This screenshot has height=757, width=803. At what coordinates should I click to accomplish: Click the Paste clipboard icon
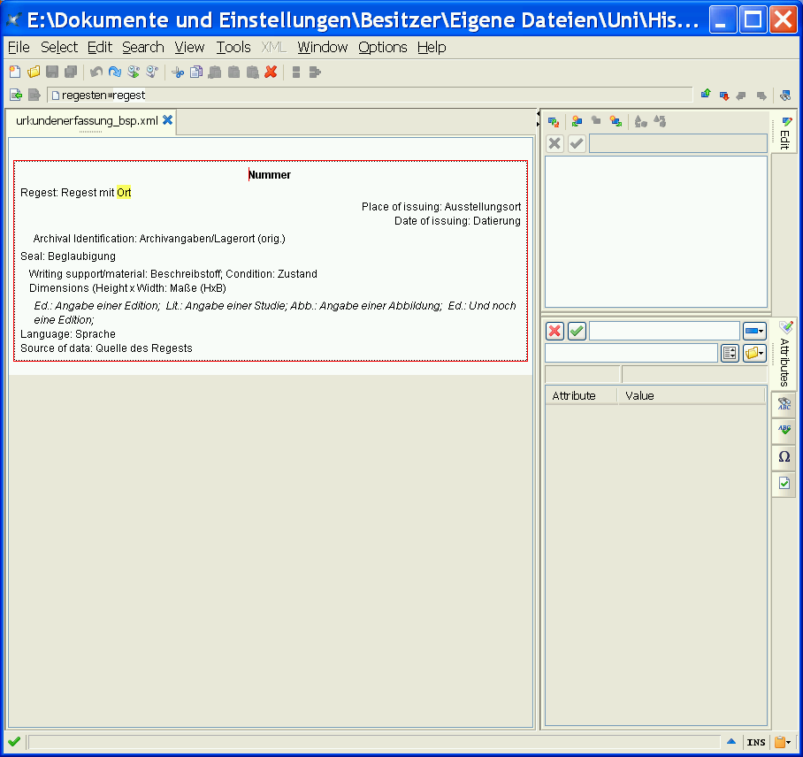point(234,73)
